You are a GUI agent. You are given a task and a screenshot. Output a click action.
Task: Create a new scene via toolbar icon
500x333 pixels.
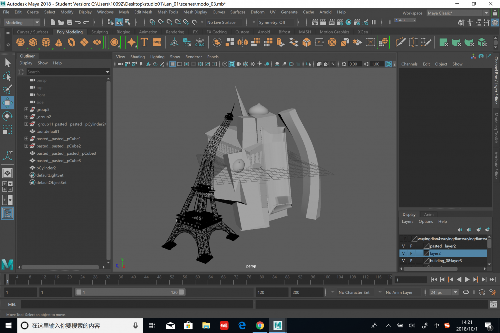click(x=53, y=22)
